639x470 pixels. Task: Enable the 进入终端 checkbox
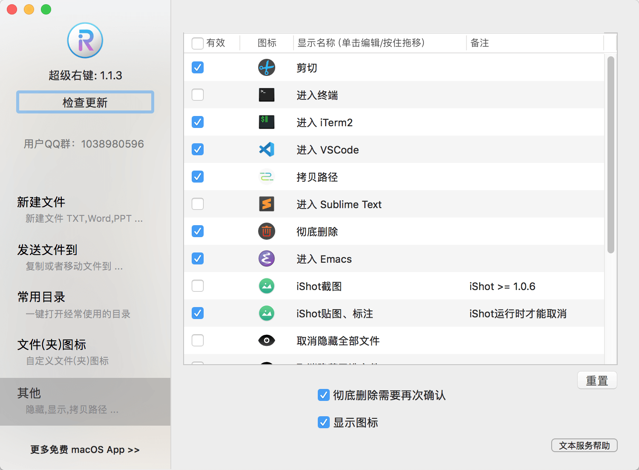198,95
